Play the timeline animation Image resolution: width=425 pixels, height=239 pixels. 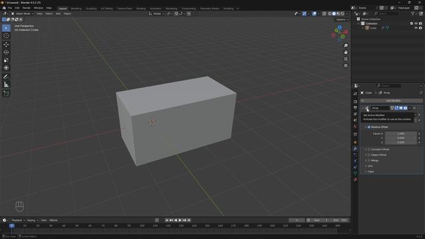point(180,220)
